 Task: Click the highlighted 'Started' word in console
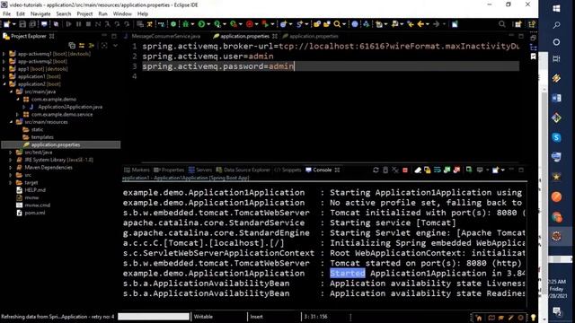(348, 273)
